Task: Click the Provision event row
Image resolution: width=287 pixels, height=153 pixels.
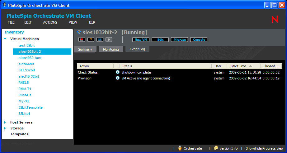Action: click(179, 78)
